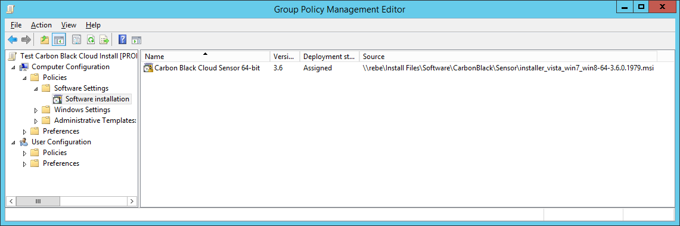Image resolution: width=680 pixels, height=226 pixels.
Task: Select the Windows Settings label
Action: (82, 110)
